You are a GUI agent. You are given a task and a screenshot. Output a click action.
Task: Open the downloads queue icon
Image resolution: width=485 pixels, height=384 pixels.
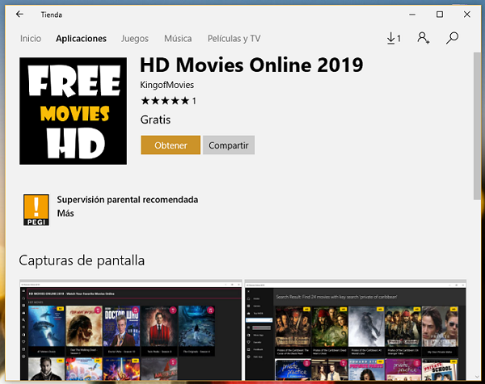pos(394,38)
